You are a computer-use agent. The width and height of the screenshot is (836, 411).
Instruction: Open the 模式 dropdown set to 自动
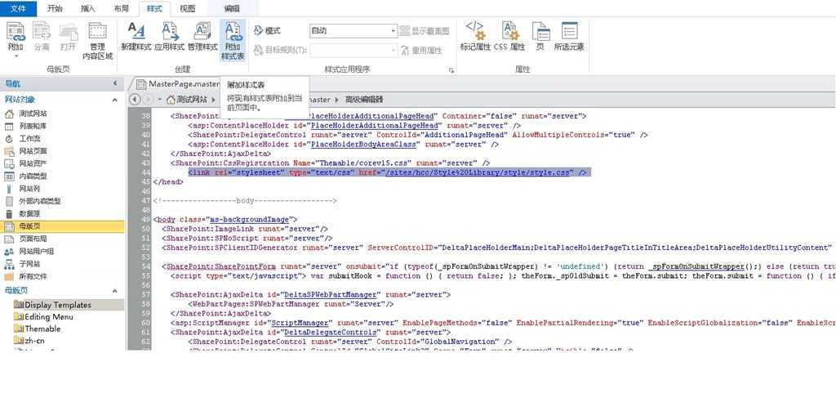pyautogui.click(x=354, y=31)
